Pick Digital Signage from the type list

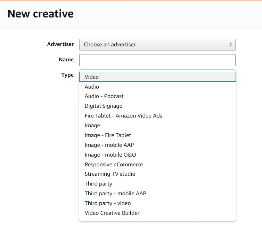point(103,106)
